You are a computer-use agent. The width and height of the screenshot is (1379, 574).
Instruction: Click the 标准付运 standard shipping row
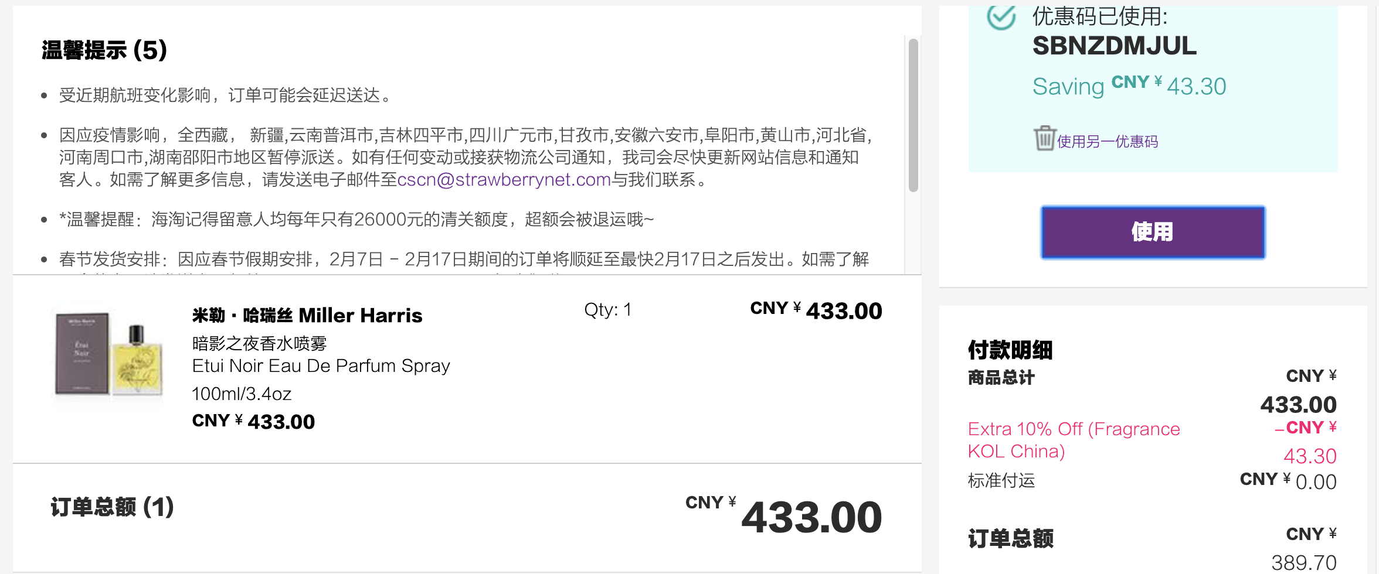(x=1152, y=481)
